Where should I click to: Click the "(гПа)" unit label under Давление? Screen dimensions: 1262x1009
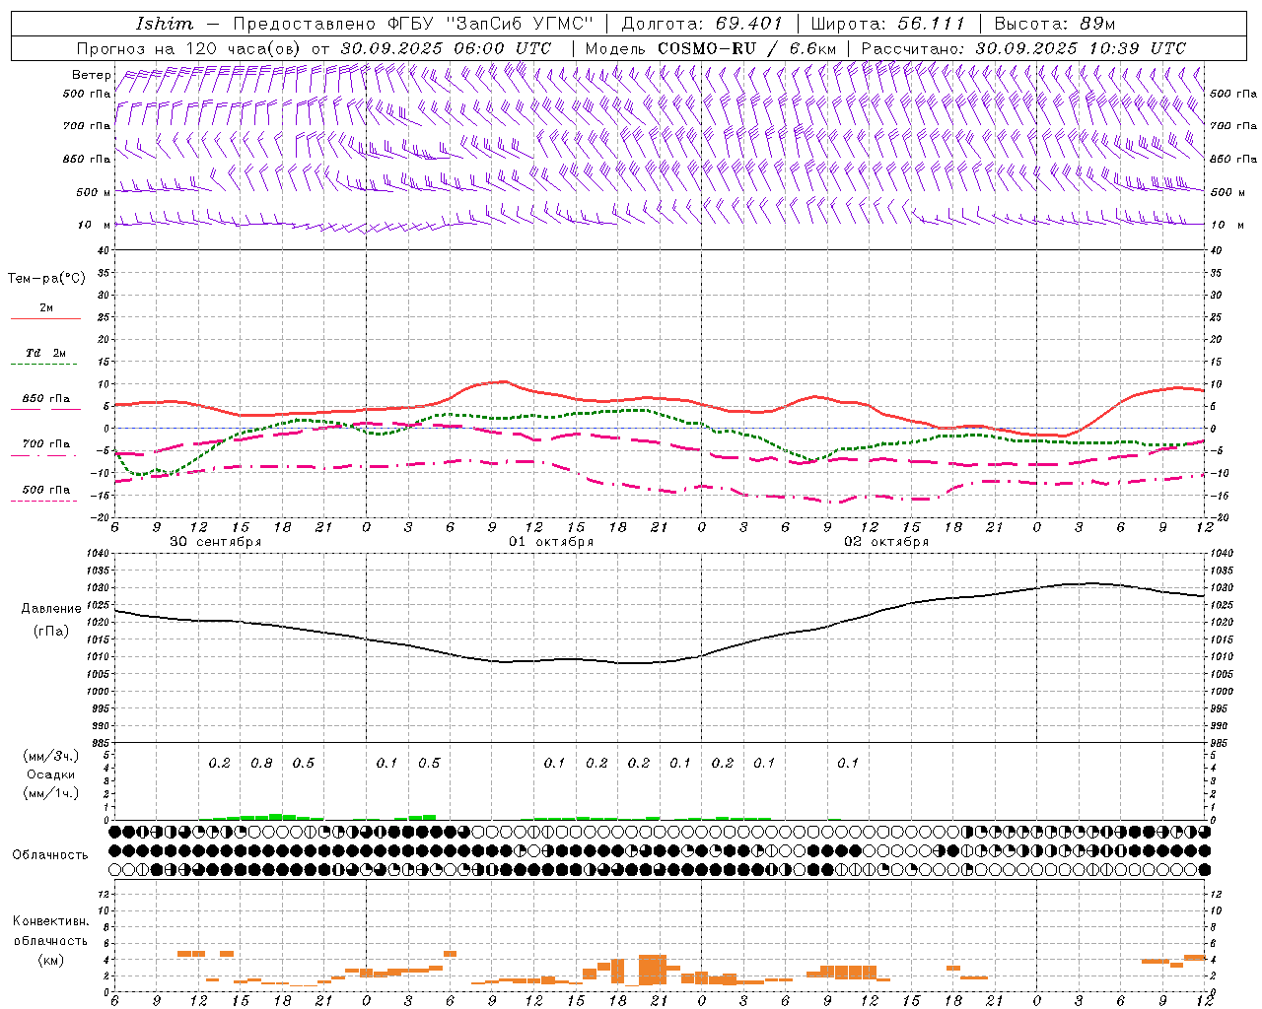click(51, 632)
